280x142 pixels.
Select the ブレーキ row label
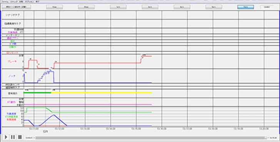click(x=12, y=61)
